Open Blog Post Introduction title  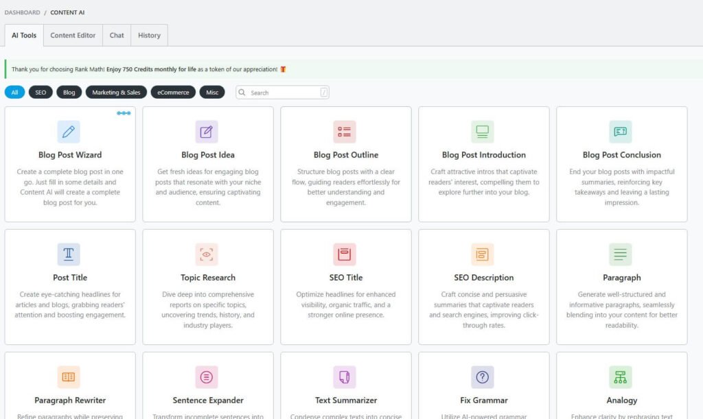click(x=484, y=155)
